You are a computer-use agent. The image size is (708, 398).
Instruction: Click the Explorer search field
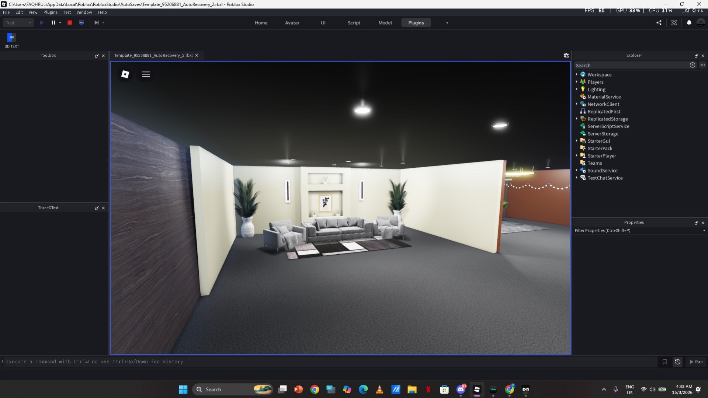(631, 65)
